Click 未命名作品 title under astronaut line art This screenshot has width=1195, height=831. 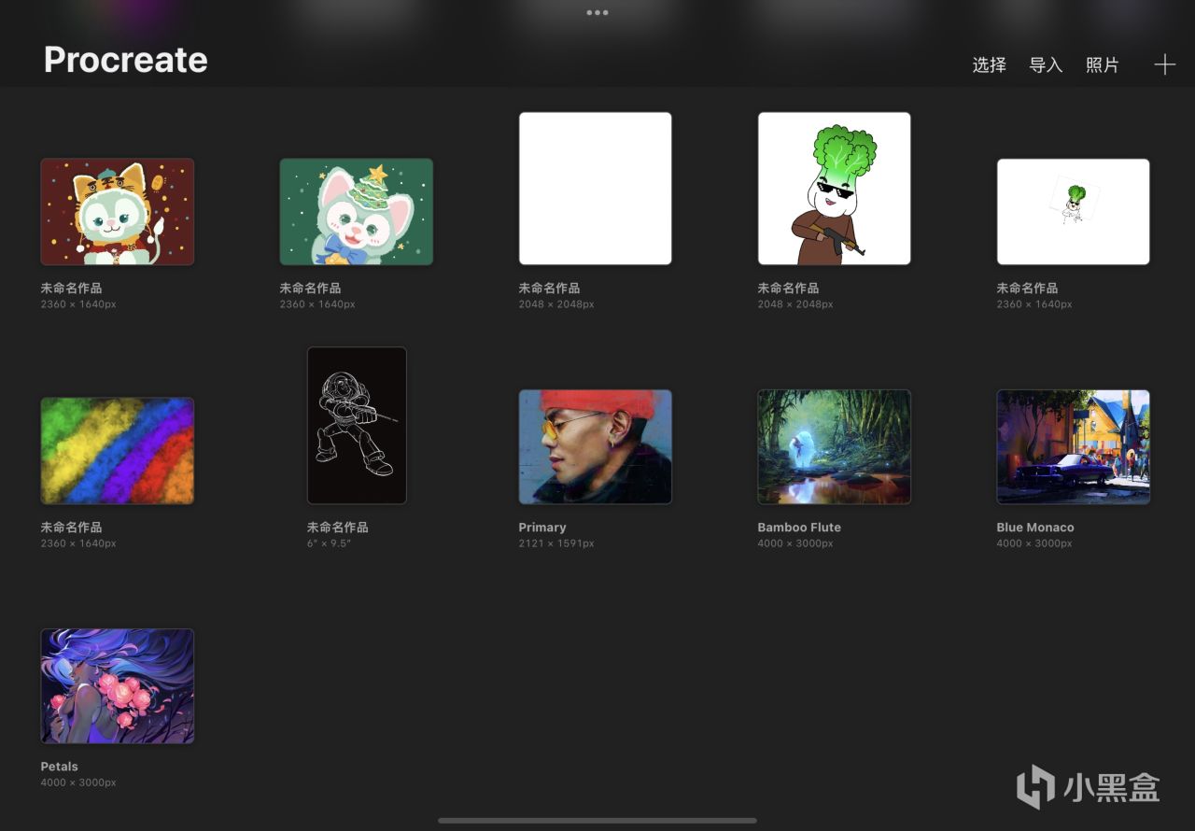338,528
